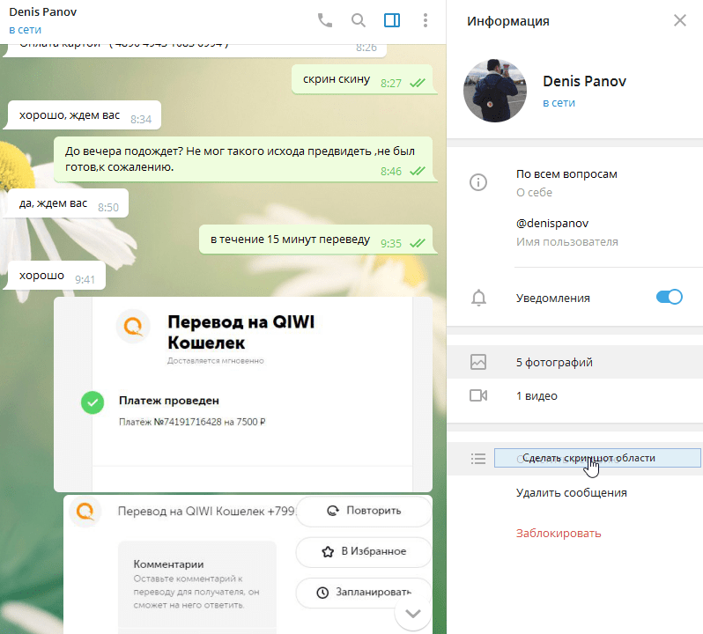Click the В Избранное star button
This screenshot has height=634, width=703.
point(364,551)
